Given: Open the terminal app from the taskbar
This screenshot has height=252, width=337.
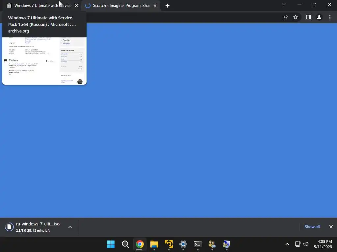Looking at the screenshot, I should [198, 244].
